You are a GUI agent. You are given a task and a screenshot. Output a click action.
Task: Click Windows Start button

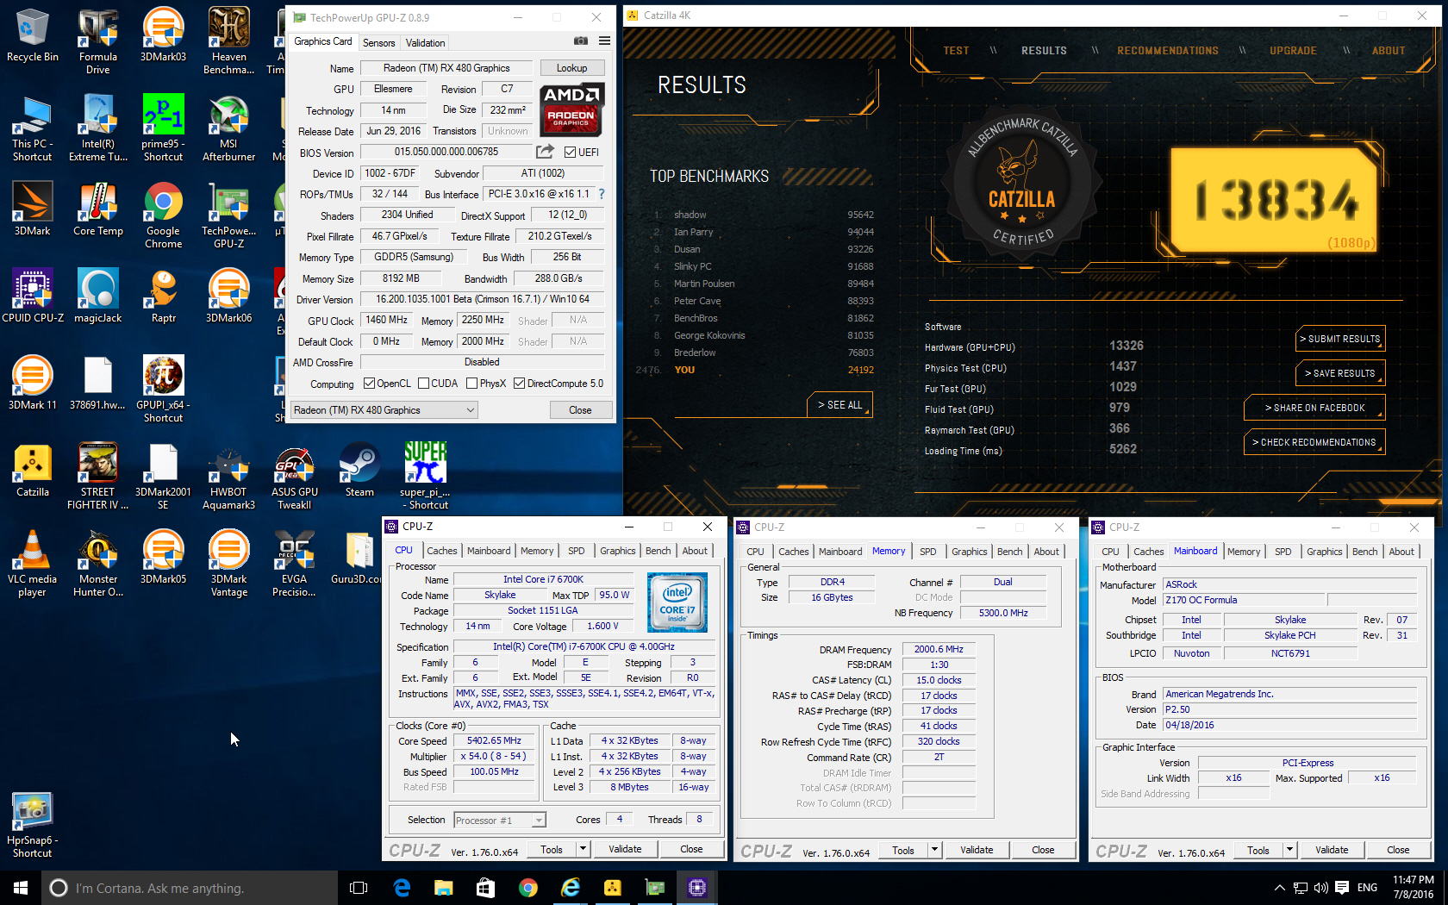coord(21,887)
